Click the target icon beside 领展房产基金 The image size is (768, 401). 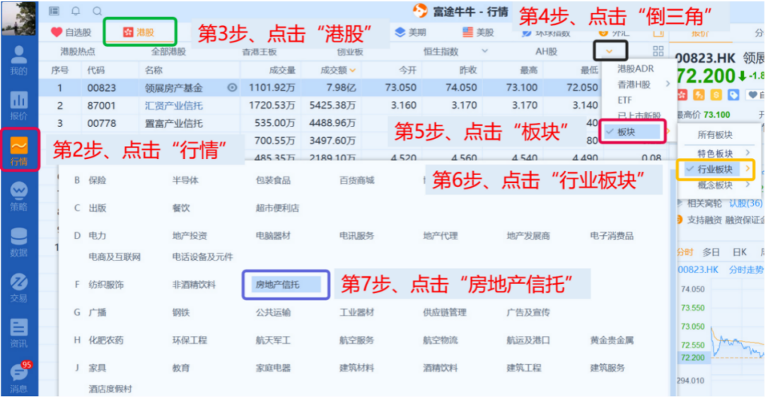click(x=232, y=88)
